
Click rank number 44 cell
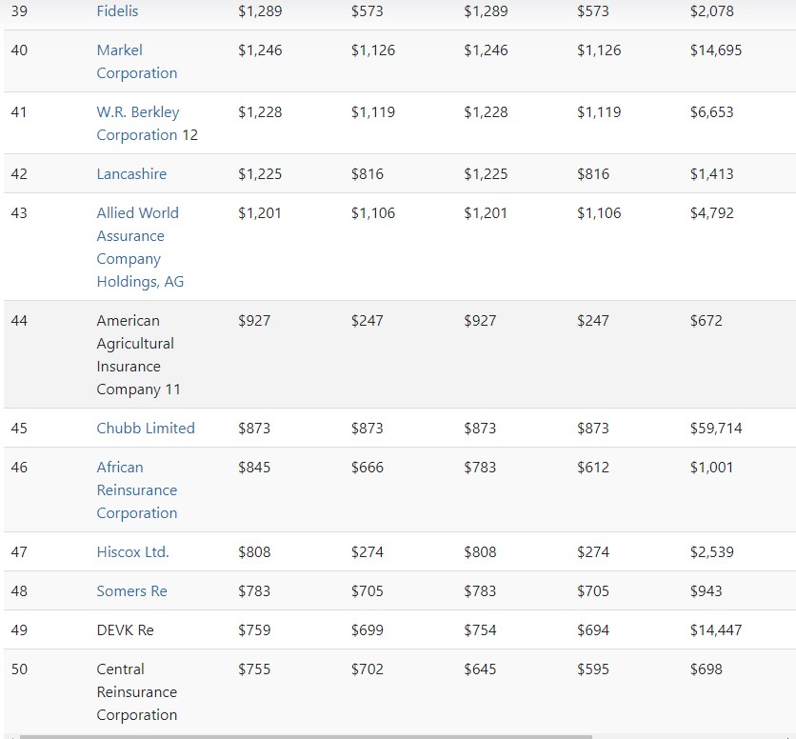pyautogui.click(x=19, y=321)
